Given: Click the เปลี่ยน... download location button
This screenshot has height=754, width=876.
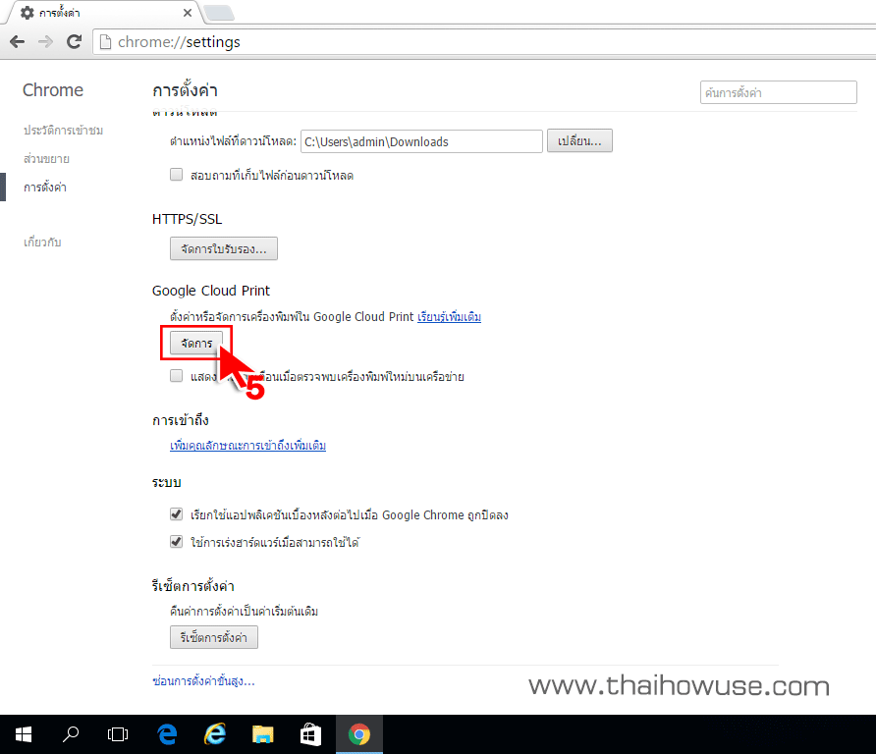Looking at the screenshot, I should (x=579, y=140).
